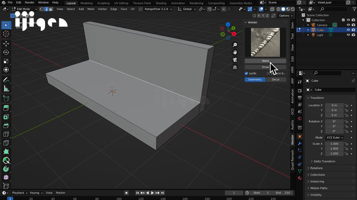
Task: Select the Inset Faces tool
Action: click(6, 117)
